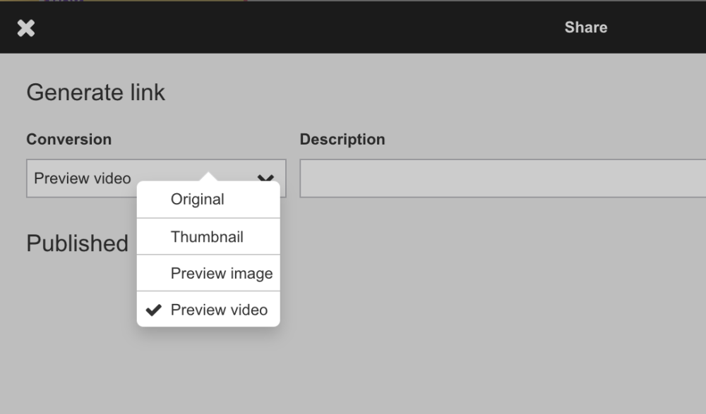Click the blank space right of Generate link
The width and height of the screenshot is (706, 414).
424,92
